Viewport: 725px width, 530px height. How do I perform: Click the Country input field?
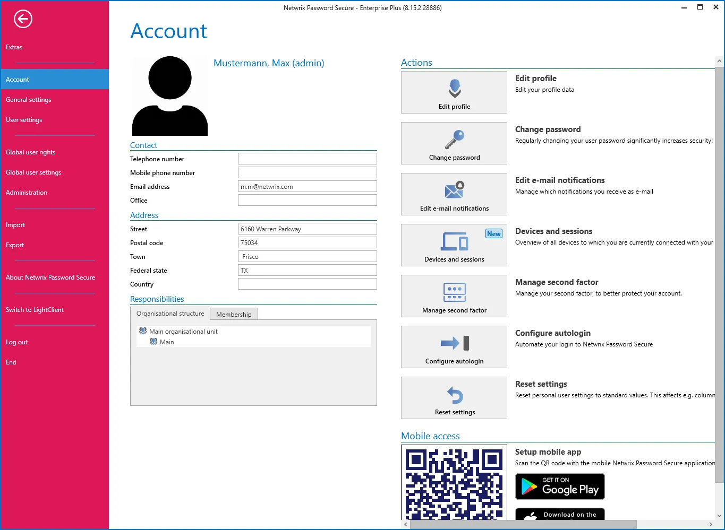pyautogui.click(x=308, y=284)
